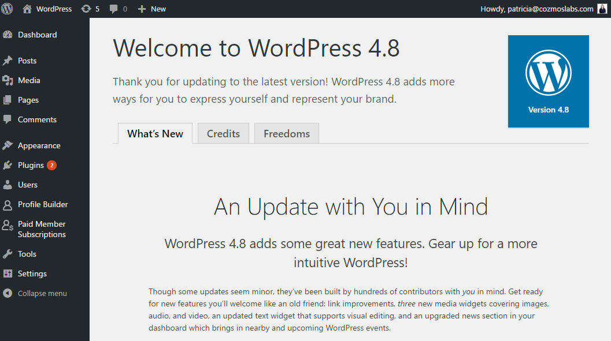
Task: Click the Plugins plug icon
Action: coord(8,165)
